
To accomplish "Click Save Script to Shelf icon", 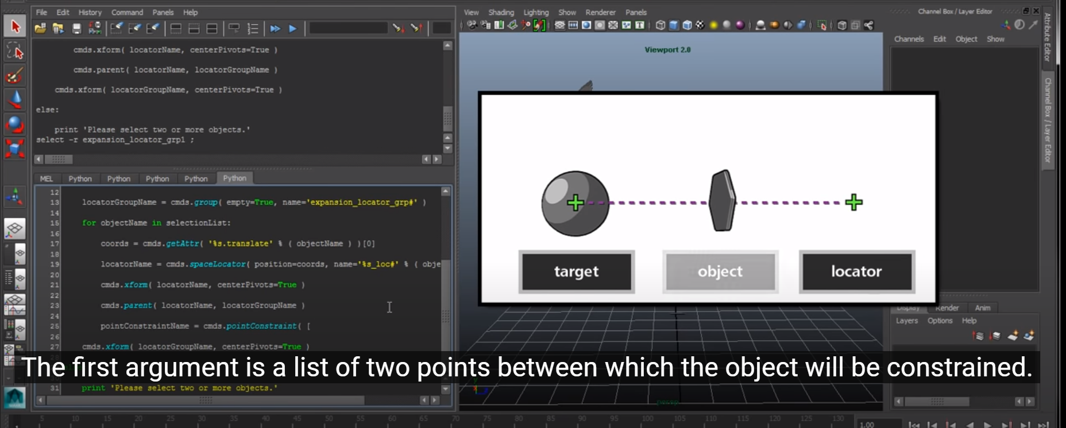I will [95, 28].
